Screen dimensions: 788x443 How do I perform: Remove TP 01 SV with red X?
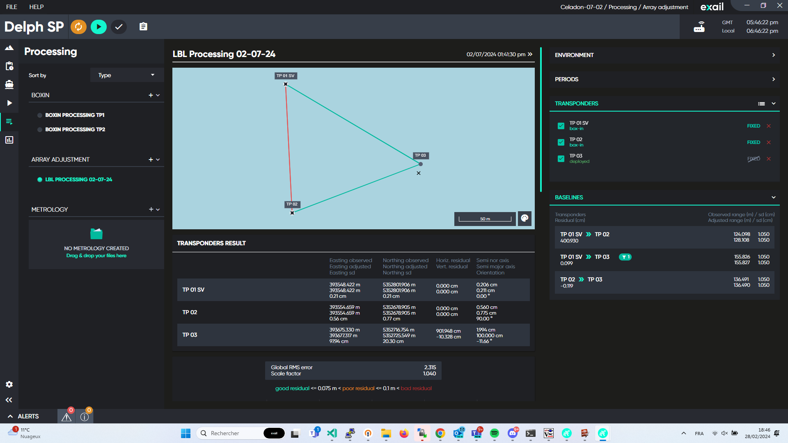click(769, 126)
